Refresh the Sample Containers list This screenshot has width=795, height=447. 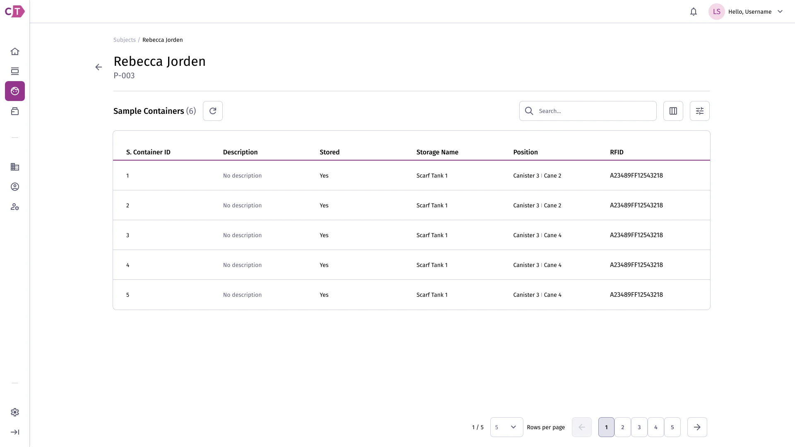[x=213, y=111]
